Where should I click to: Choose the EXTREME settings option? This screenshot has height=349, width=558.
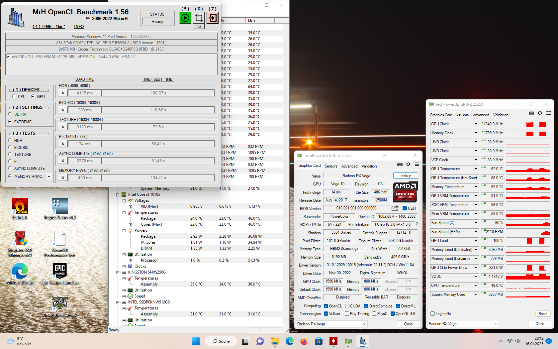(10, 122)
